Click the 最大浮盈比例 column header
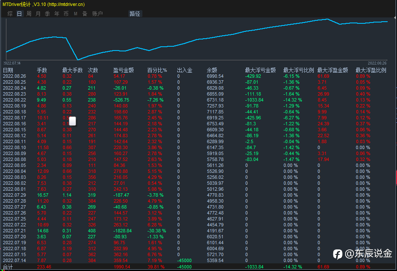 tap(371, 70)
